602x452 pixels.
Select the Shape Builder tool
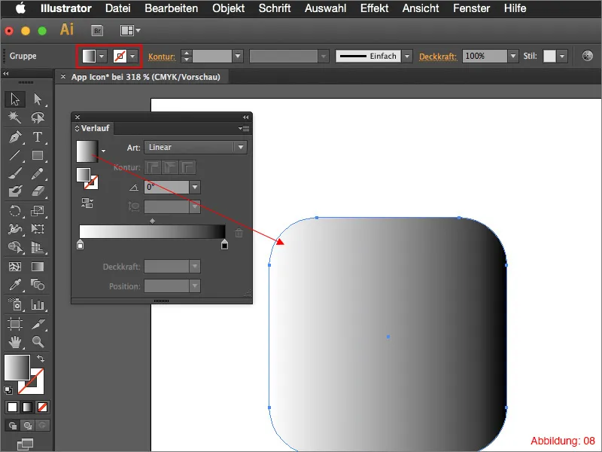coord(15,247)
